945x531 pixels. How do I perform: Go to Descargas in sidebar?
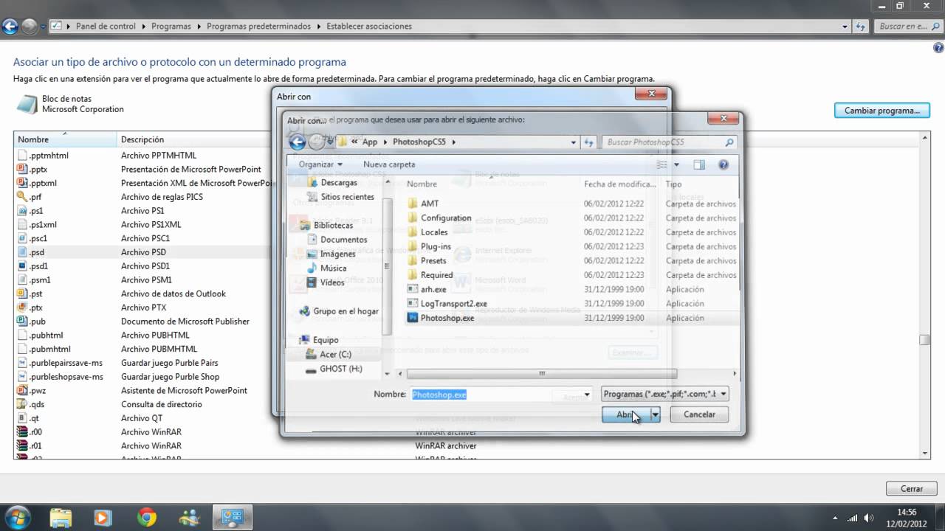339,182
